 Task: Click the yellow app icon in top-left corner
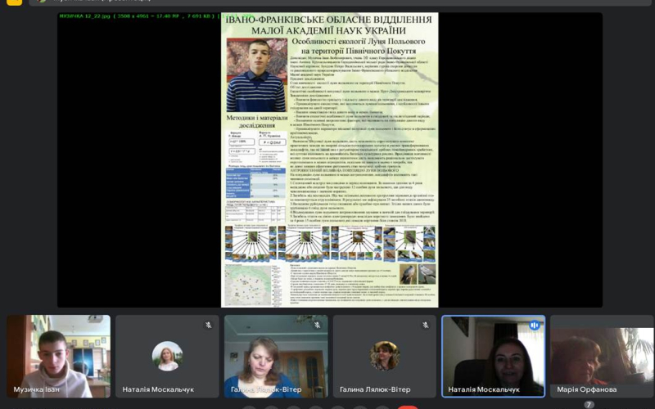14,2
